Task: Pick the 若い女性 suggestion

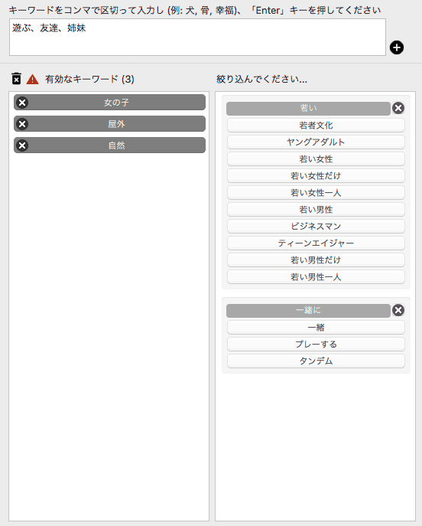Action: pos(316,158)
